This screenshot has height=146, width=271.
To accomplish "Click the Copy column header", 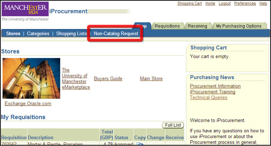I will pyautogui.click(x=140, y=138).
